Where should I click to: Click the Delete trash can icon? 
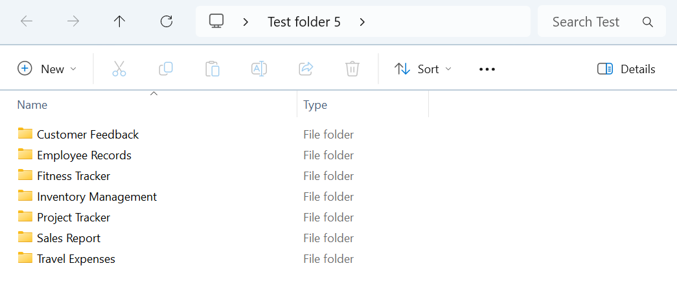pyautogui.click(x=352, y=69)
